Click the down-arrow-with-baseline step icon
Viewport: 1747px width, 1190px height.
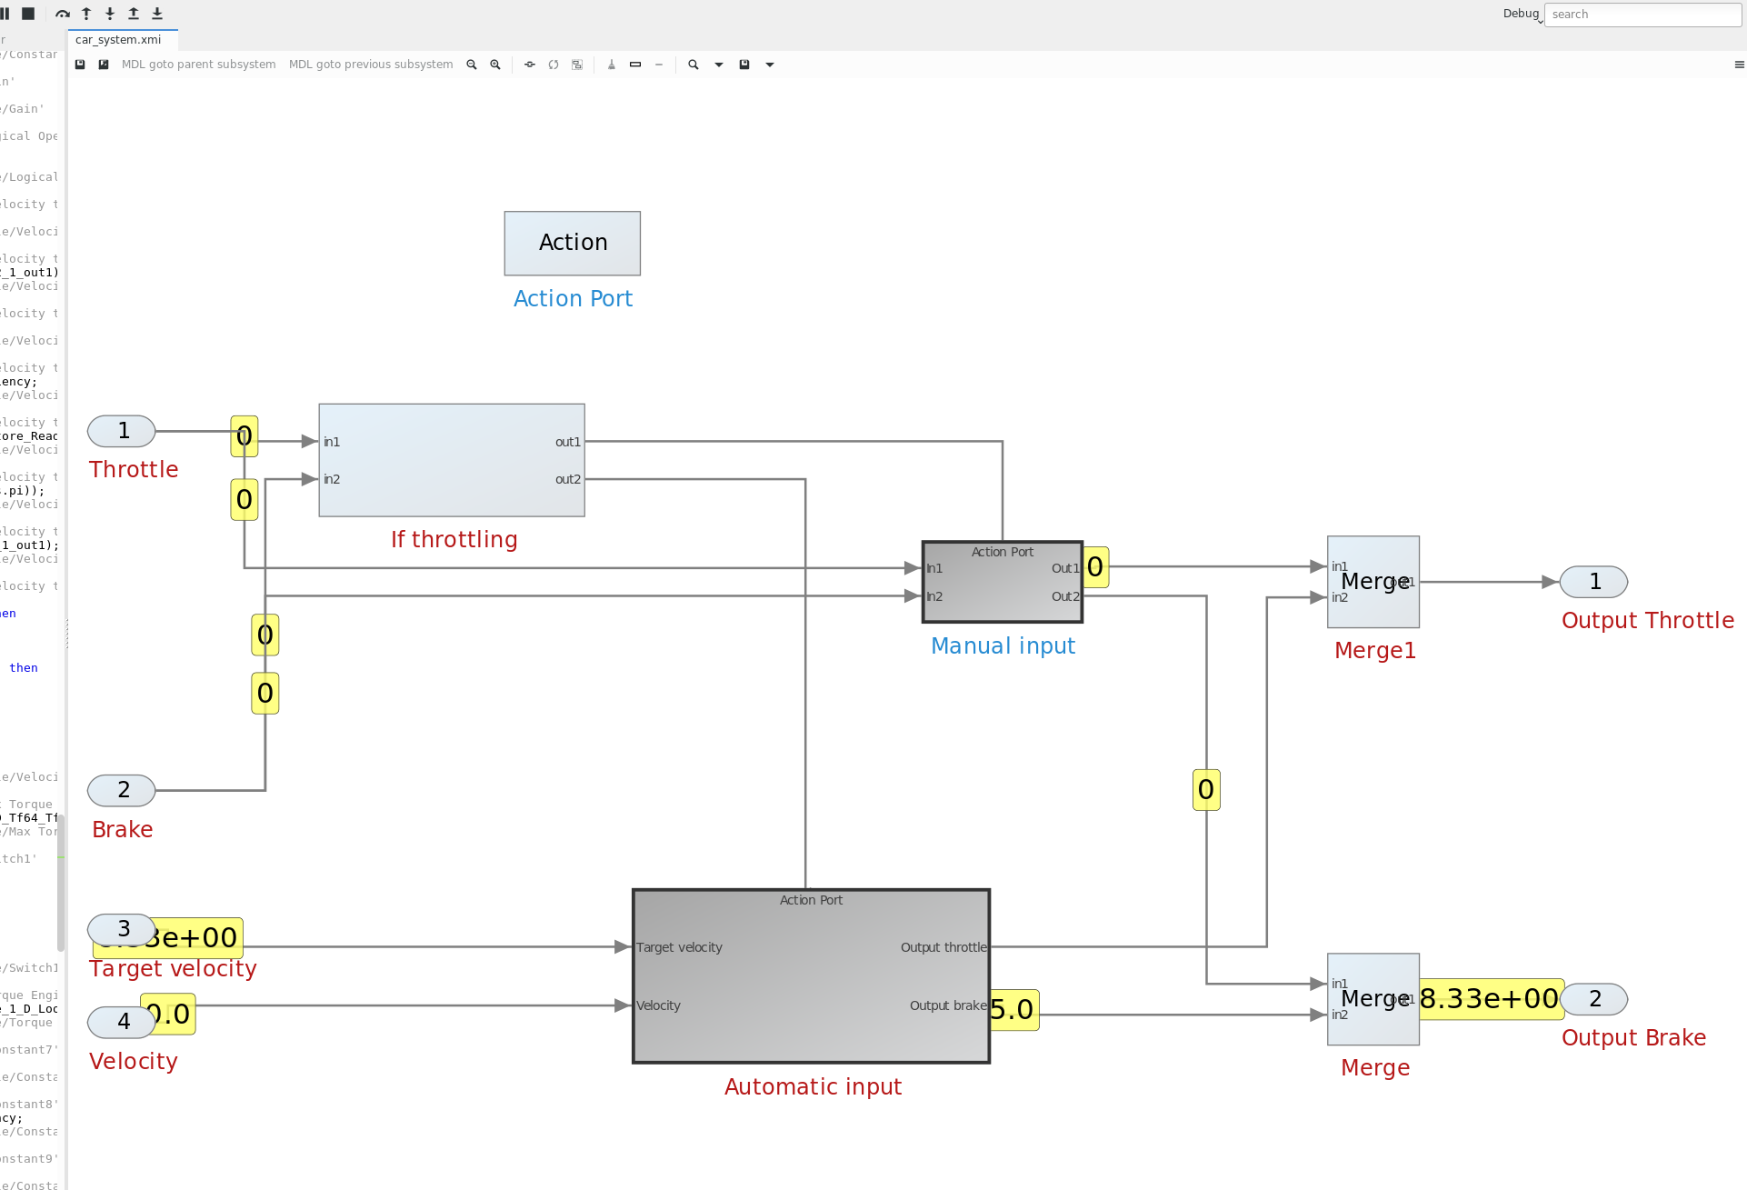(157, 14)
